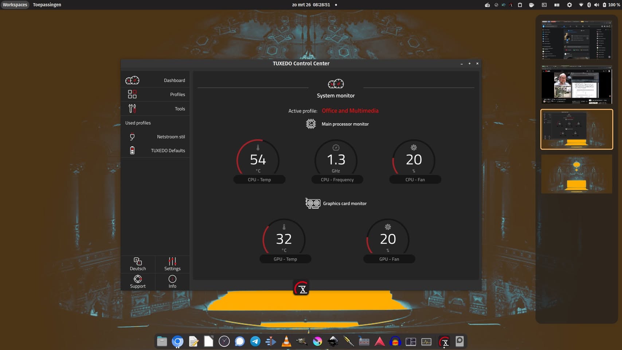Open the Support page
The width and height of the screenshot is (622, 350).
[138, 282]
